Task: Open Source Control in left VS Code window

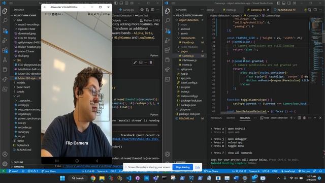Action: [5, 30]
